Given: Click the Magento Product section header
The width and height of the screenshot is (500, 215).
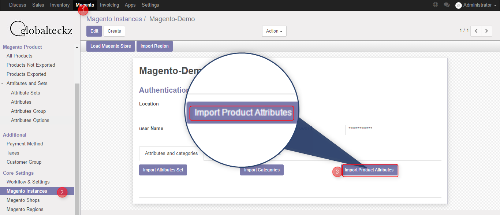Looking at the screenshot, I should point(23,47).
